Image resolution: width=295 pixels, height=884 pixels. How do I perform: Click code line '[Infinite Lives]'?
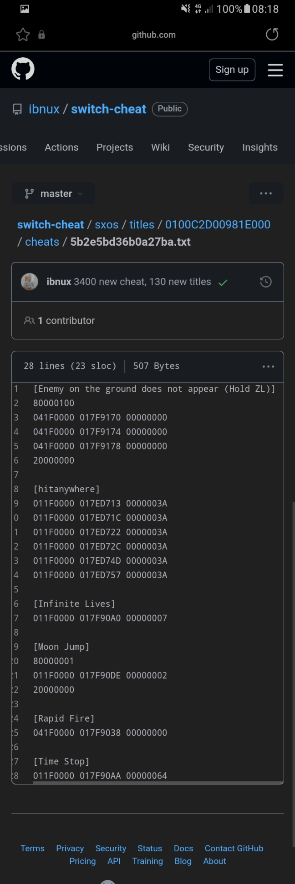74,604
